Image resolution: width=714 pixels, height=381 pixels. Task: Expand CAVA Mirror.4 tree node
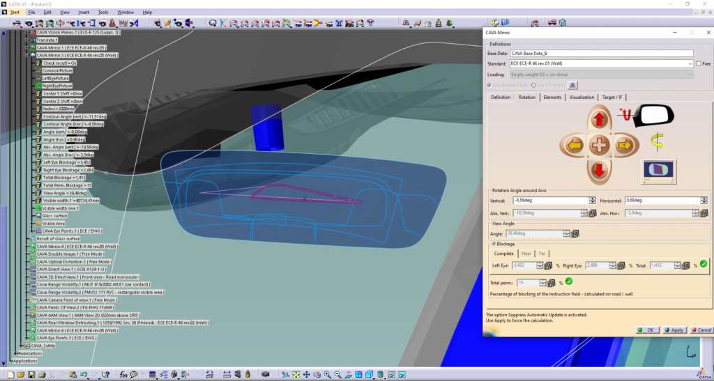[x=26, y=247]
